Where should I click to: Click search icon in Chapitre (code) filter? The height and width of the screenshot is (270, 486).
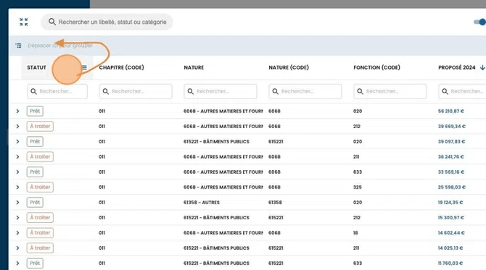coord(106,91)
